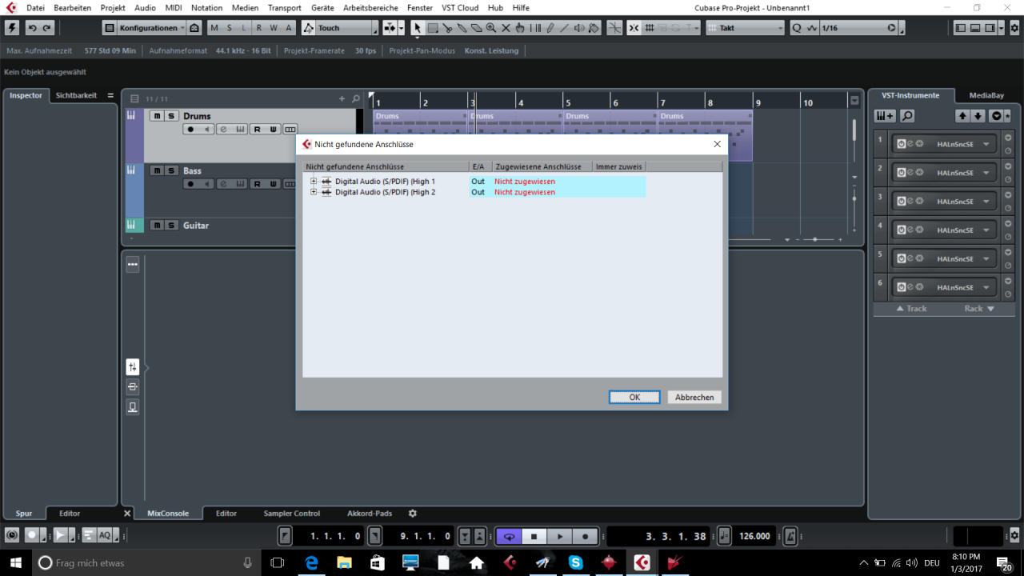Image resolution: width=1024 pixels, height=576 pixels.
Task: Add track instrument in VST rack
Action: pos(885,116)
